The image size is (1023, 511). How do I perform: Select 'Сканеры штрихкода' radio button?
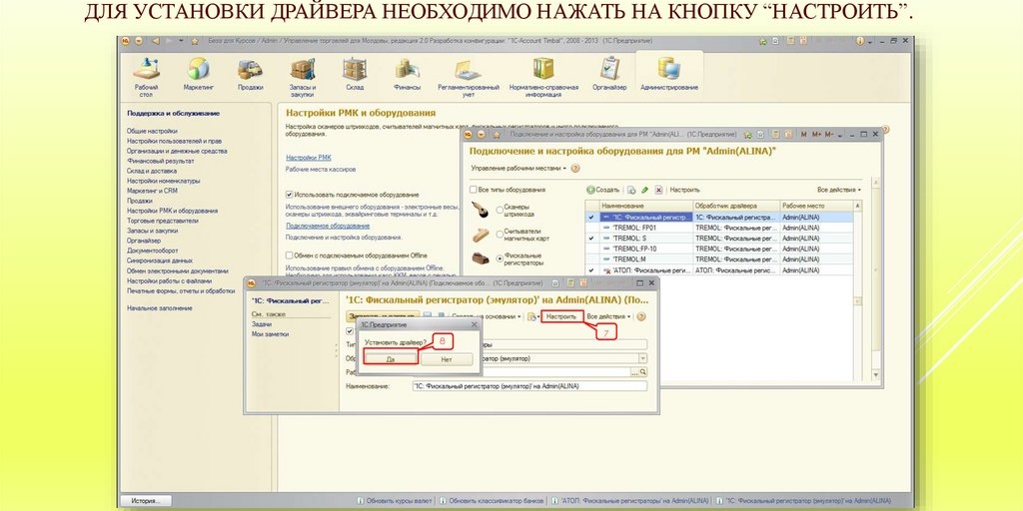tap(499, 210)
